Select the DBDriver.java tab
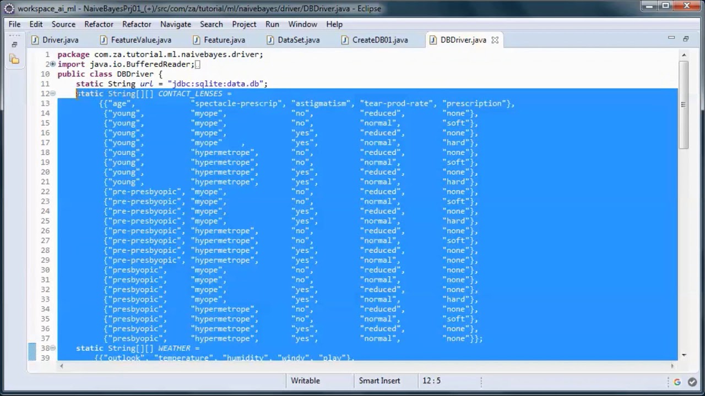Screen dimensions: 705x396 coord(463,40)
